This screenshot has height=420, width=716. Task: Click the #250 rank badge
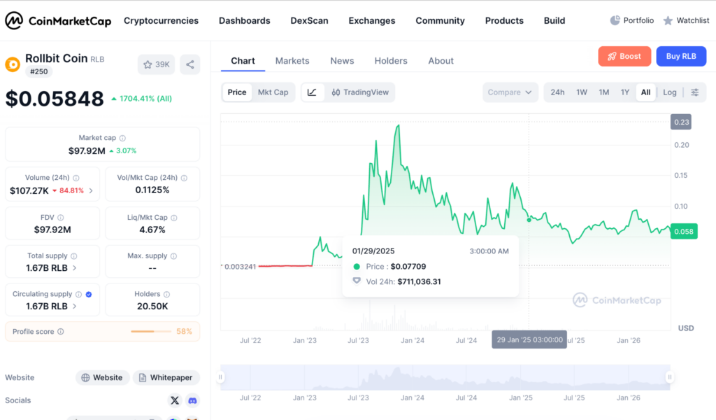[x=39, y=71]
